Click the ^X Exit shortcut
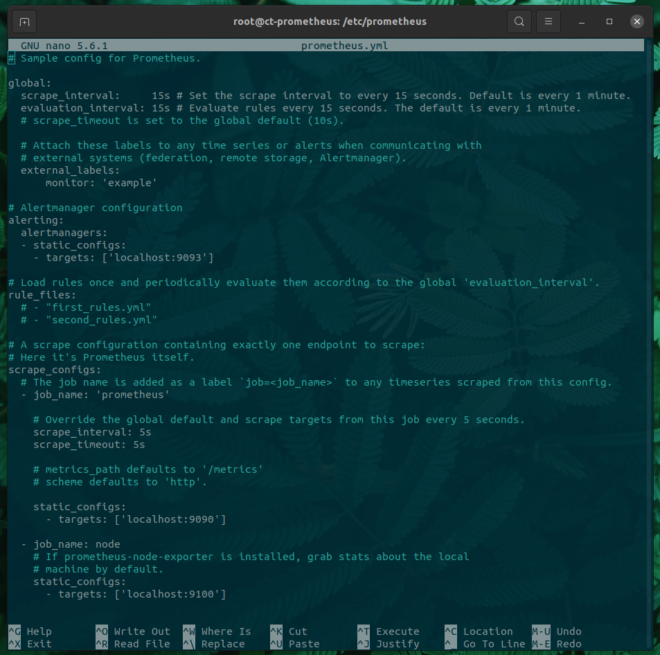660x655 pixels. (x=30, y=644)
